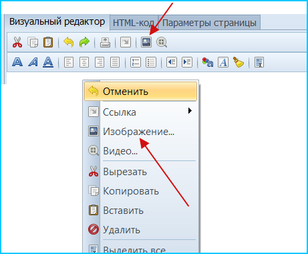Click the Insert image toolbar icon

pos(146,42)
